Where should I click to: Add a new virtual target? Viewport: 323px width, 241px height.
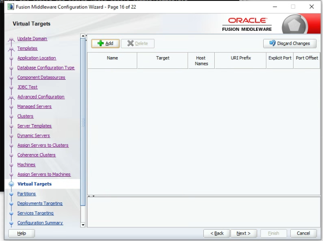(105, 43)
